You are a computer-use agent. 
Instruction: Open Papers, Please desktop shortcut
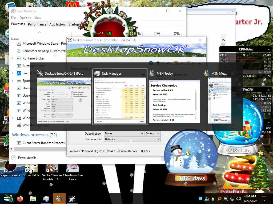(10, 169)
